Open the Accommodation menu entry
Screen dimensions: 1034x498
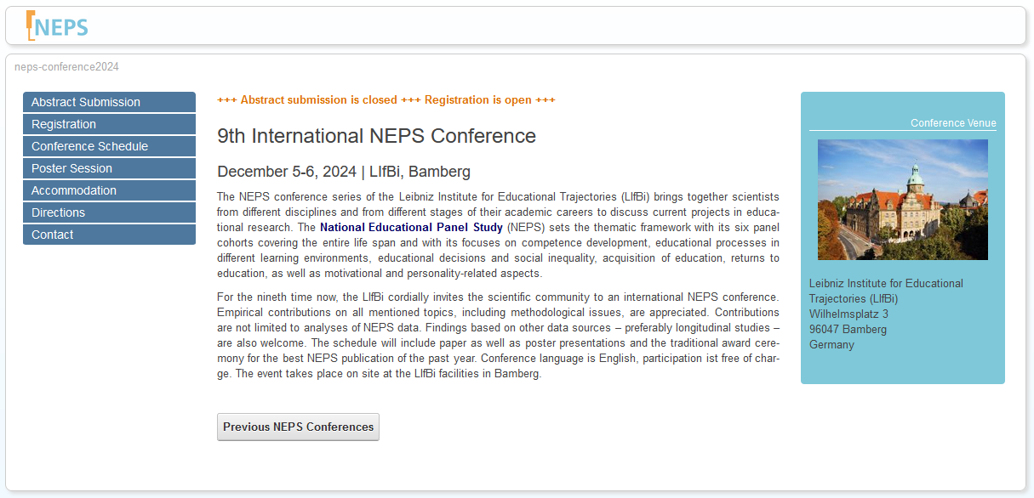click(x=109, y=190)
